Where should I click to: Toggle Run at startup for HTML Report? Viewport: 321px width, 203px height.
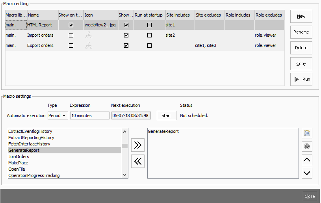pyautogui.click(x=149, y=25)
